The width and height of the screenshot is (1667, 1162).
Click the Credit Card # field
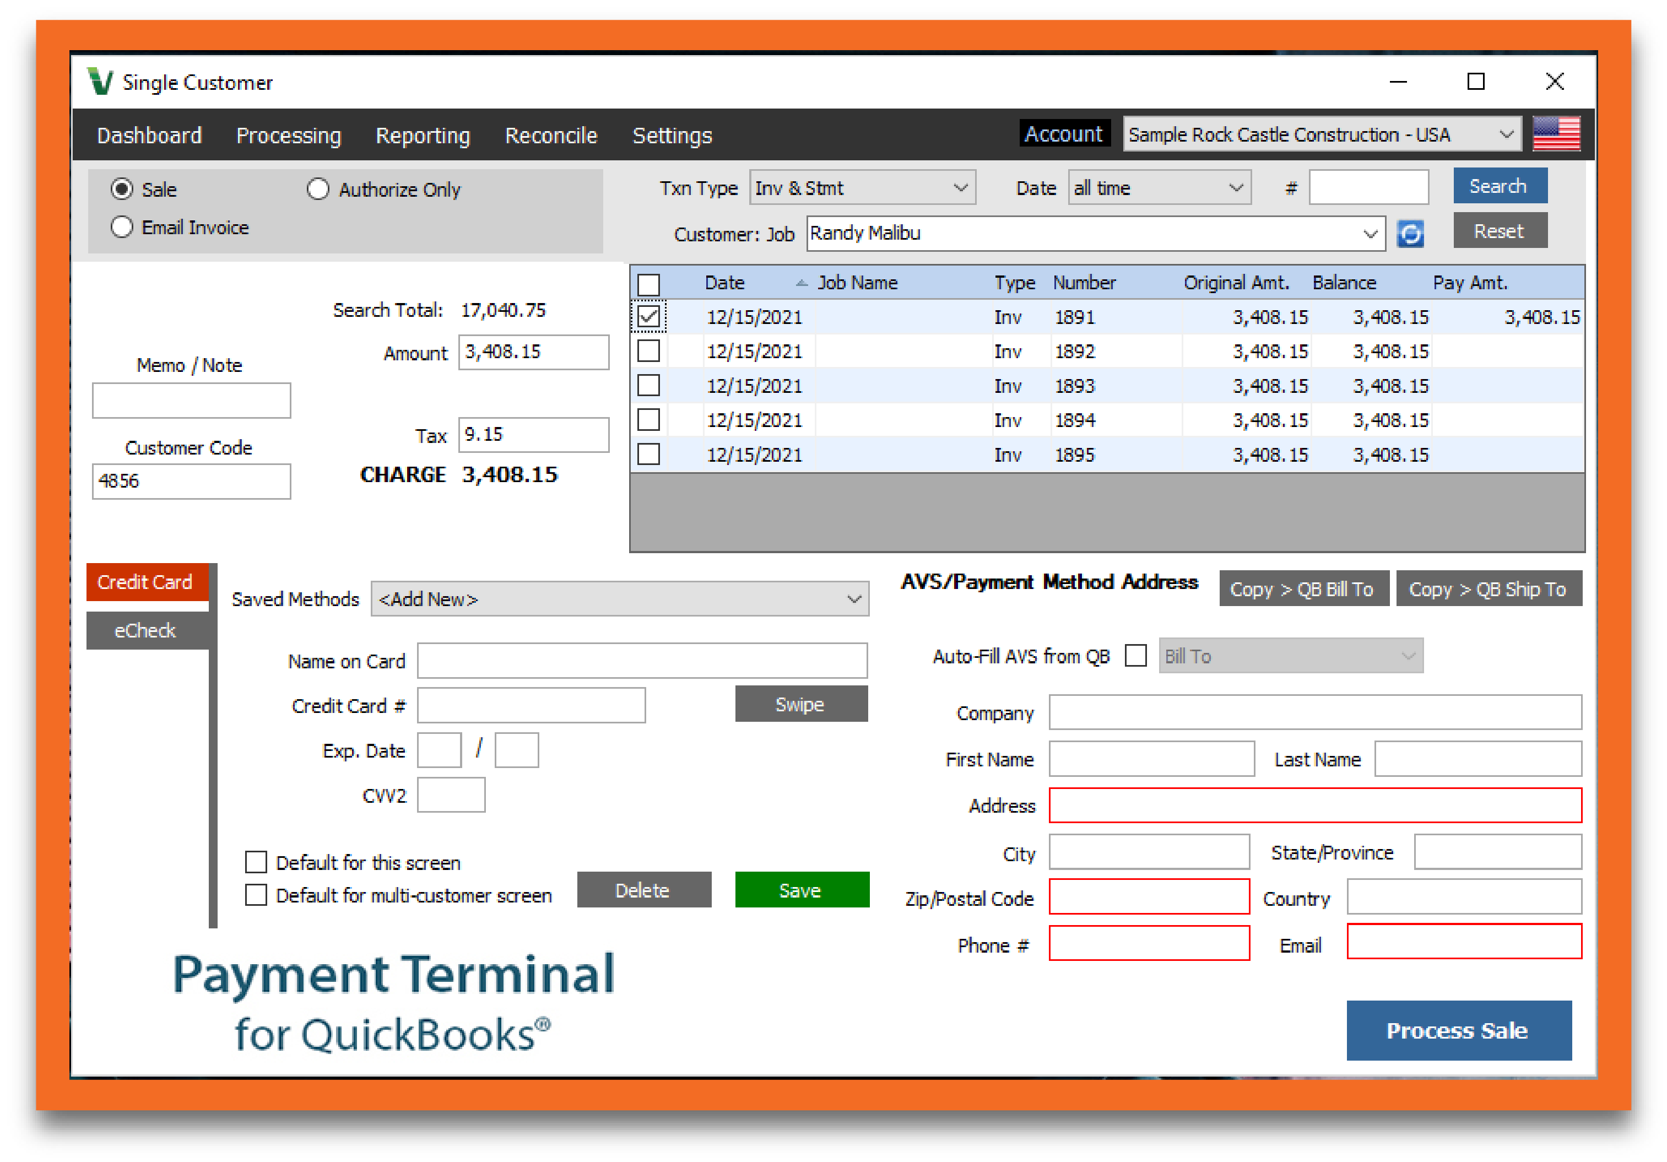(x=531, y=706)
